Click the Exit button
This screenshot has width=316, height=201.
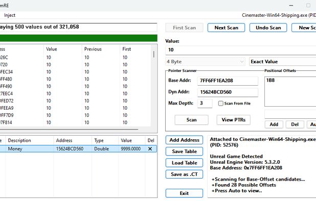tap(184, 193)
